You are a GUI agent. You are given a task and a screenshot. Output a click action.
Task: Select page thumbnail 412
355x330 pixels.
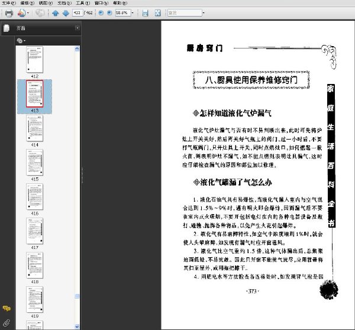[x=35, y=60]
